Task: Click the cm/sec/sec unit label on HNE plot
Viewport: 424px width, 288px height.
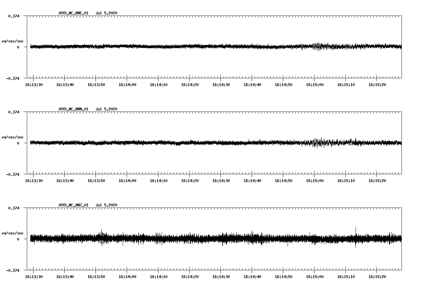Action: click(x=12, y=41)
